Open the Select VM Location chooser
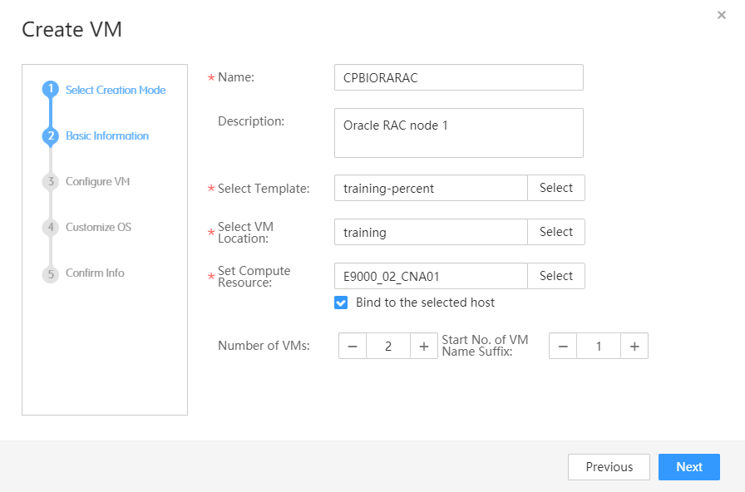Image resolution: width=745 pixels, height=492 pixels. [555, 232]
